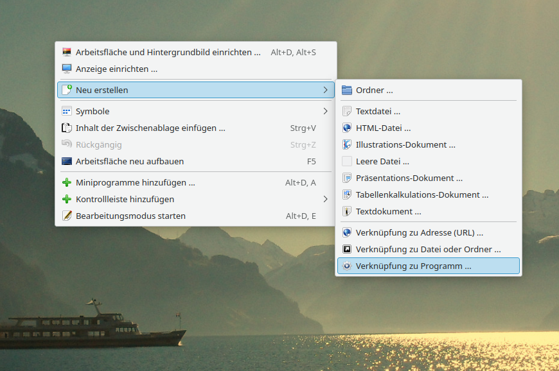
Task: Create a Präsentations-Dokument from the submenu
Action: pyautogui.click(x=409, y=178)
